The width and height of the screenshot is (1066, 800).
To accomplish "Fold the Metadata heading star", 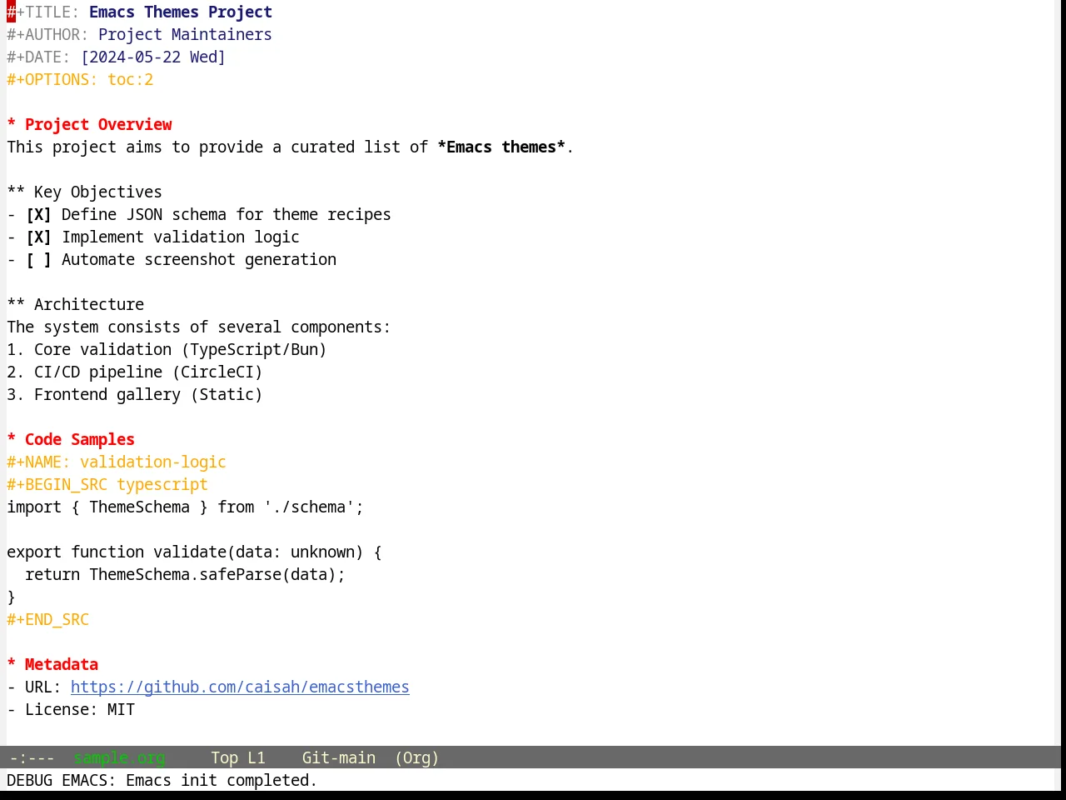I will [12, 665].
